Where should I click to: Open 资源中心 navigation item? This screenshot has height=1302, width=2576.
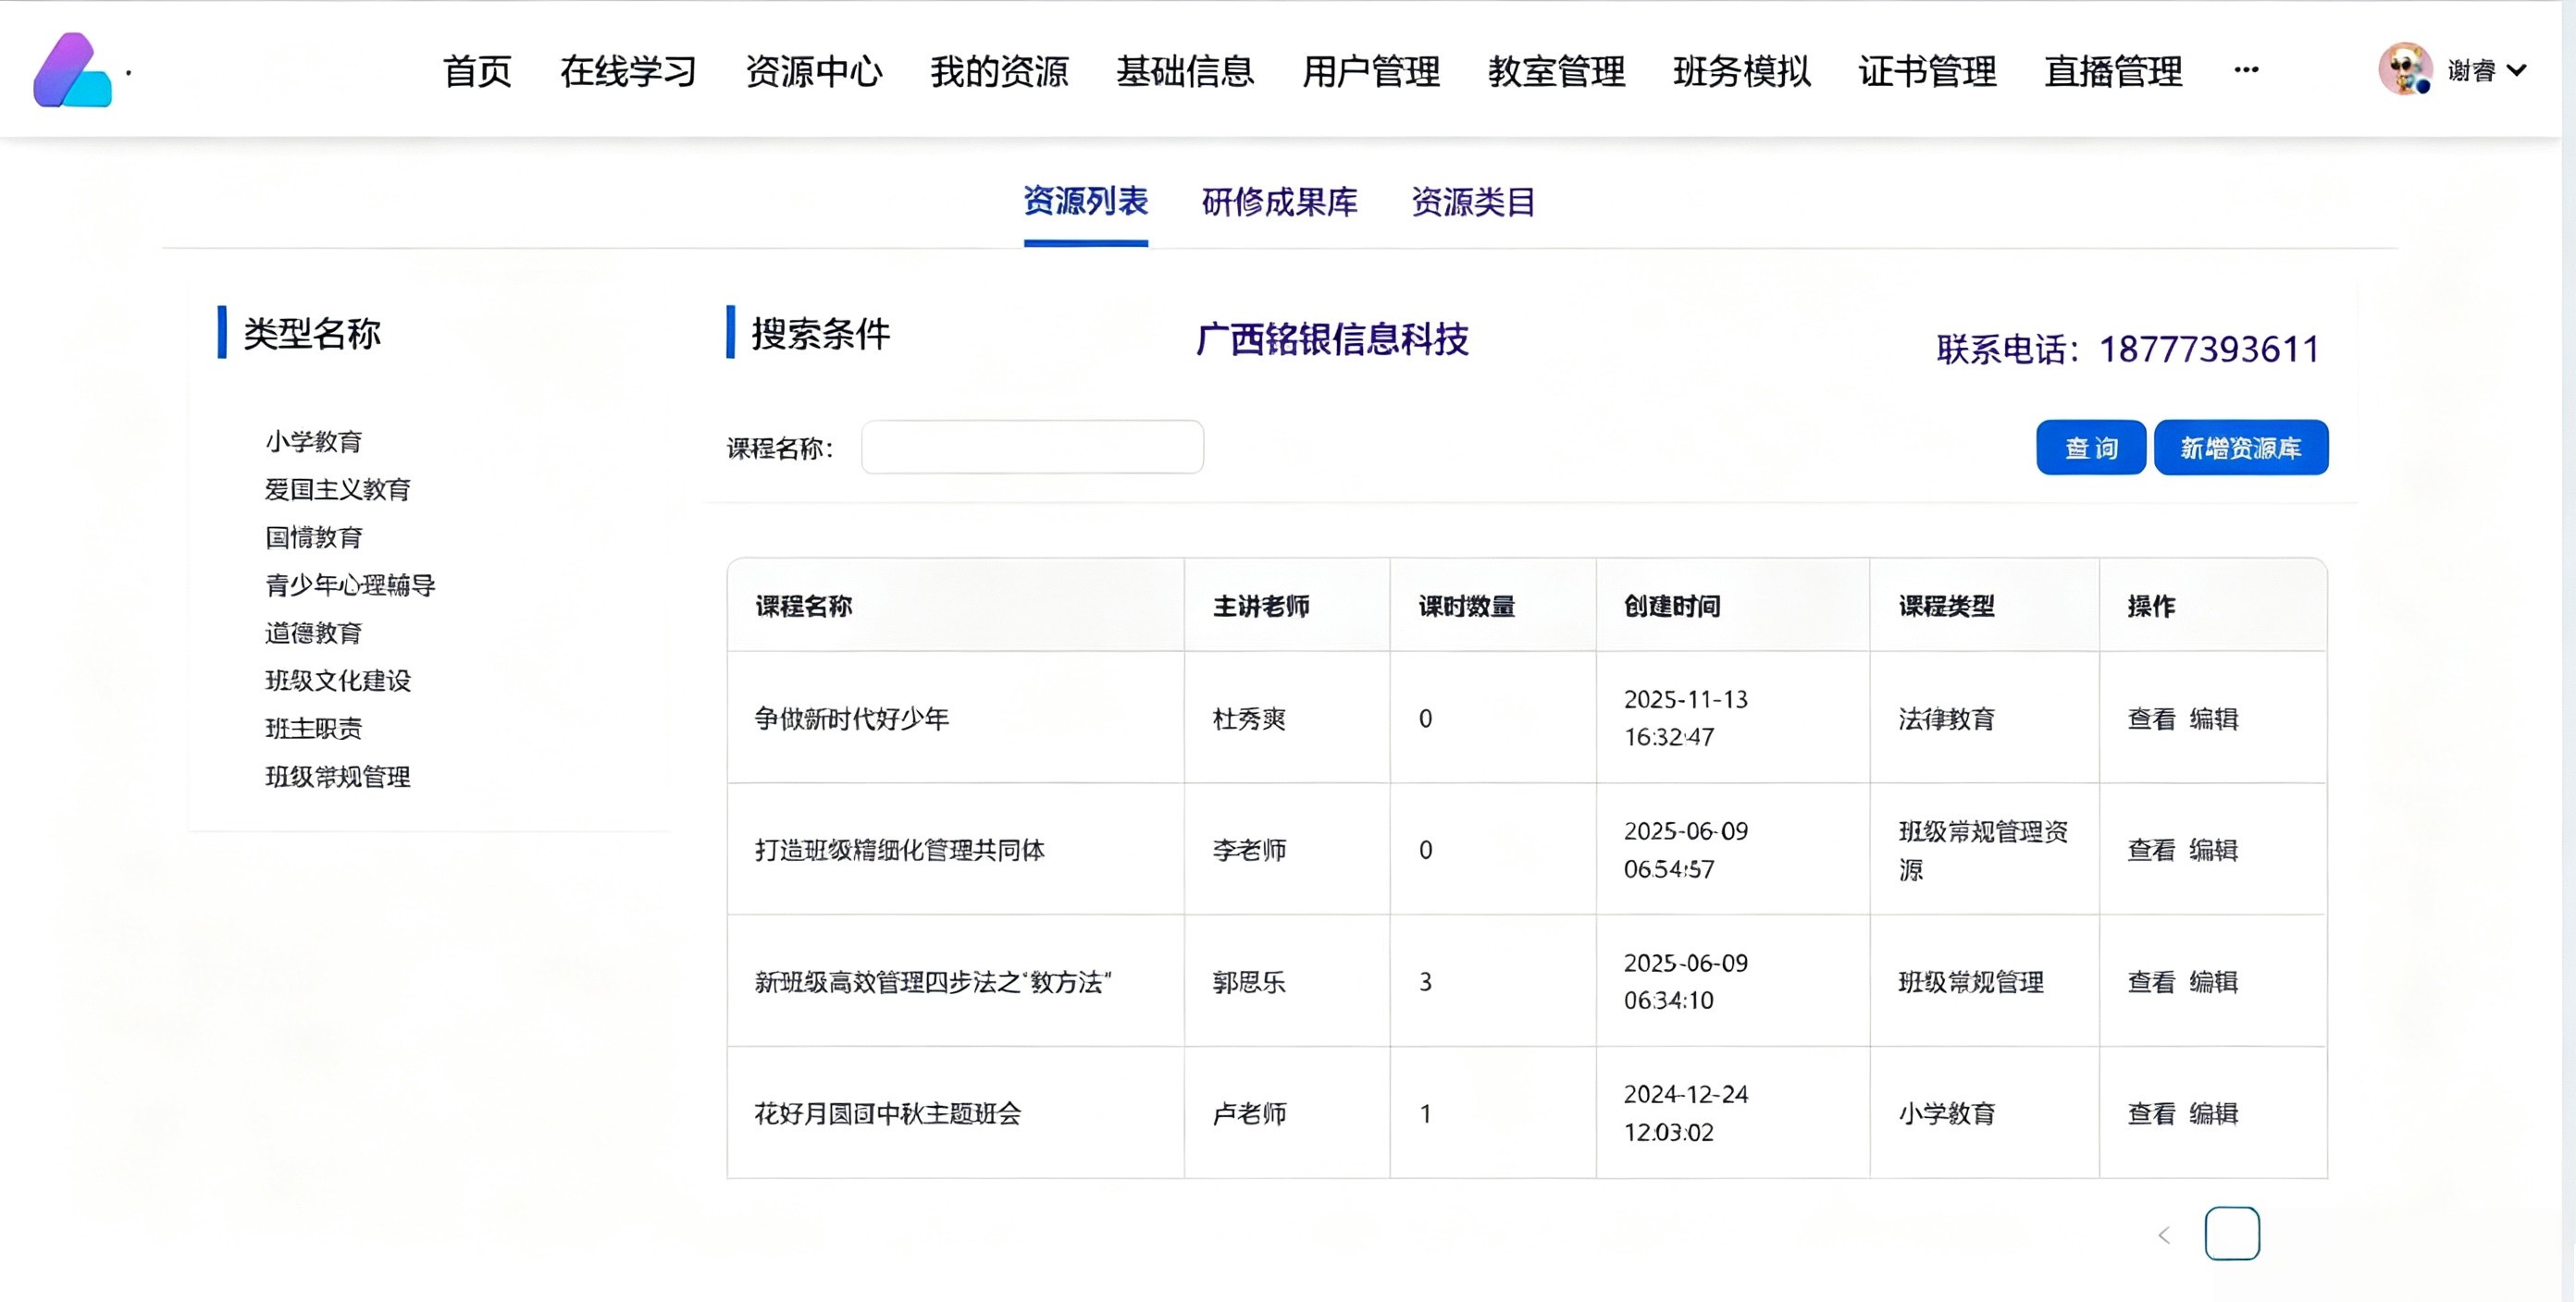tap(814, 71)
